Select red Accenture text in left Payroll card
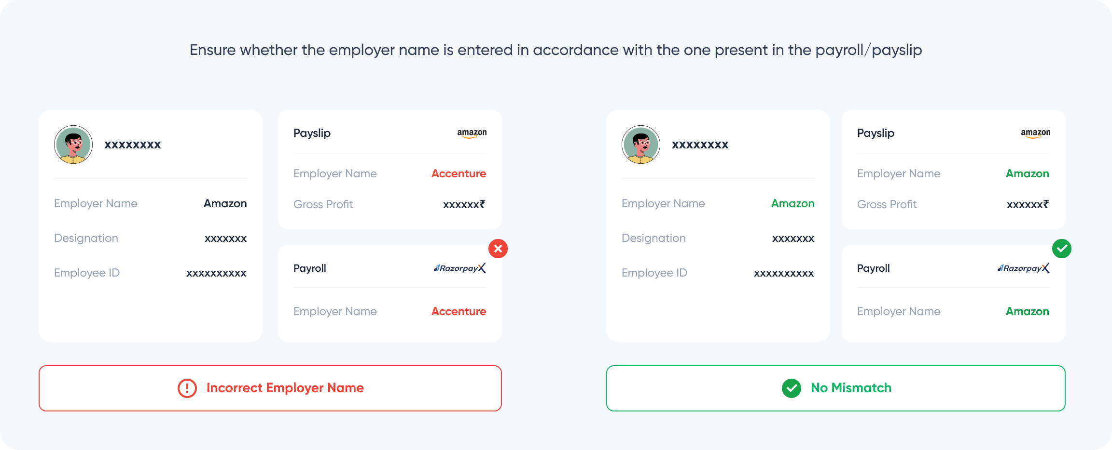 click(x=459, y=311)
